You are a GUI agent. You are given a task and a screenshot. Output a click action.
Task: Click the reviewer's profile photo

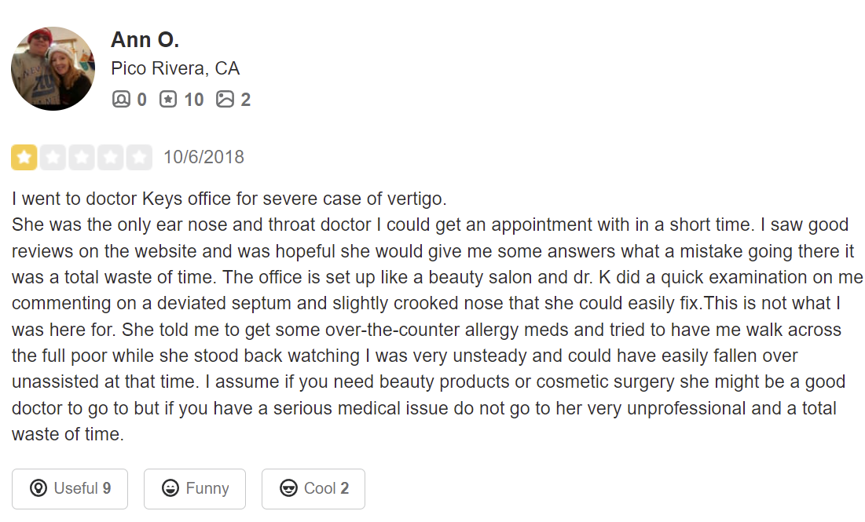point(53,68)
